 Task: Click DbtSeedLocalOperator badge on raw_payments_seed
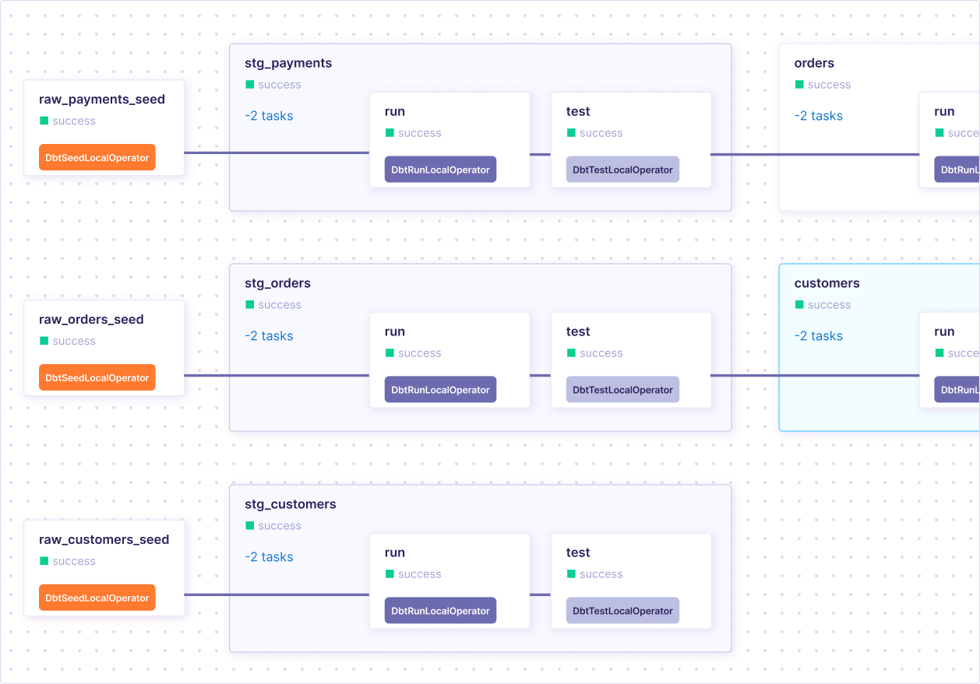tap(97, 158)
